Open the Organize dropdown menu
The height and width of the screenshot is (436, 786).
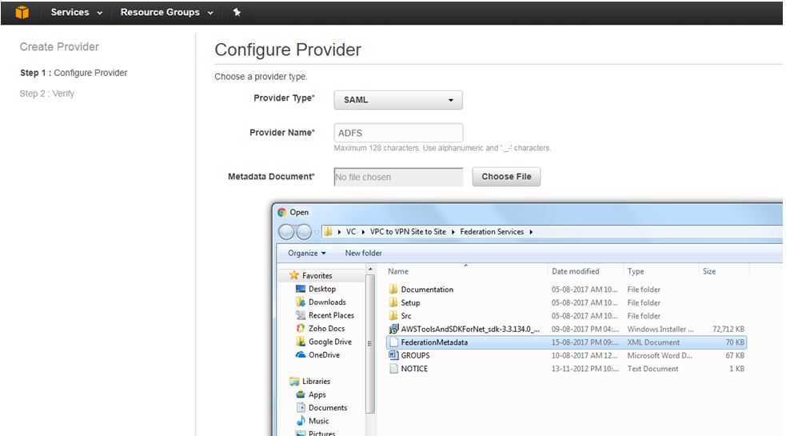pyautogui.click(x=307, y=254)
